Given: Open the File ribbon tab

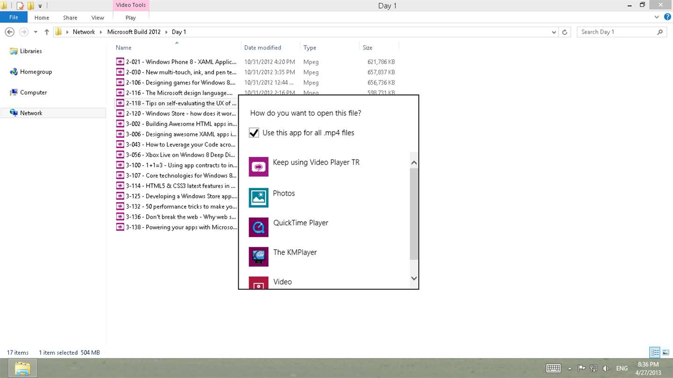Looking at the screenshot, I should pyautogui.click(x=14, y=17).
